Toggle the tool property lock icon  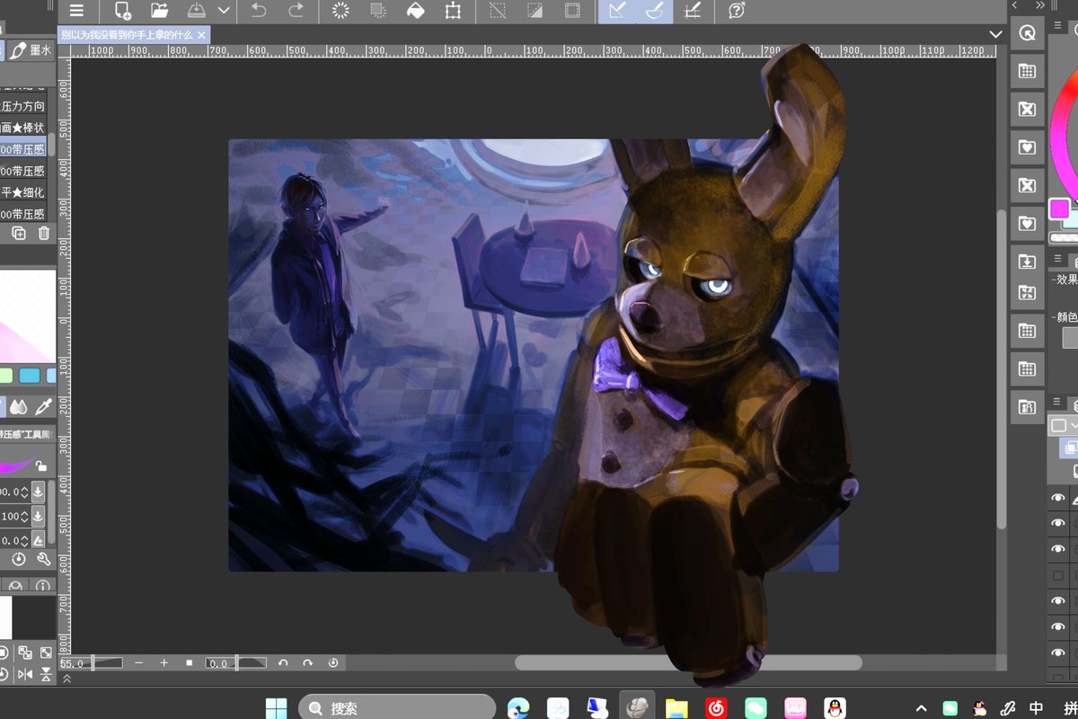(41, 466)
